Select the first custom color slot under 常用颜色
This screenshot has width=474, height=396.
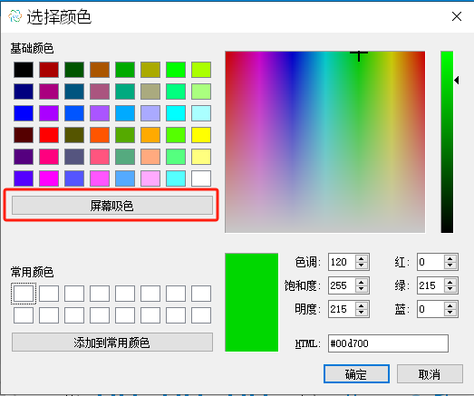click(x=24, y=294)
